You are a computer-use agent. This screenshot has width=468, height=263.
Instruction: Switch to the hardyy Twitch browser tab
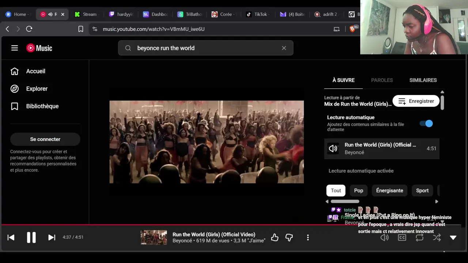tap(122, 14)
